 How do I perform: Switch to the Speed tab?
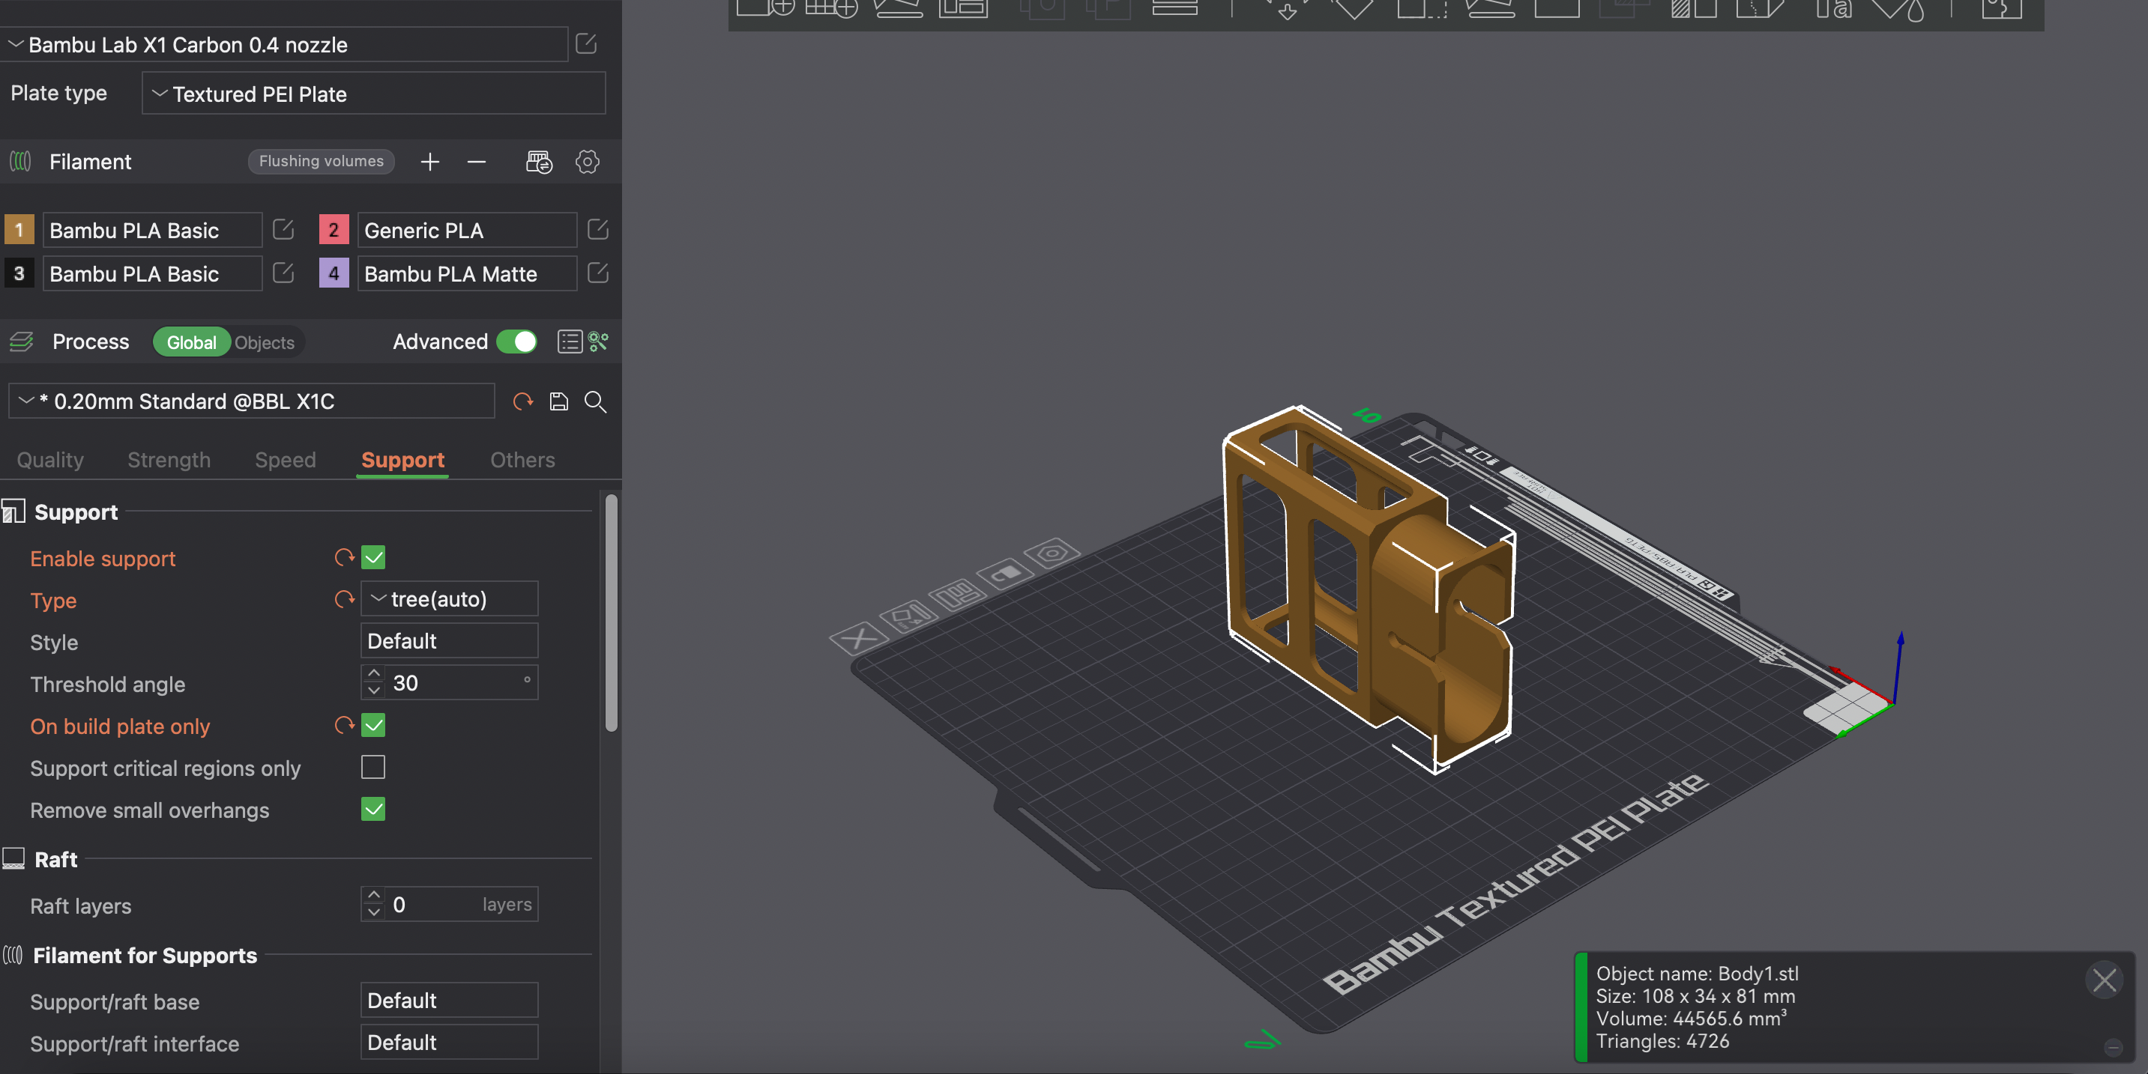tap(286, 460)
